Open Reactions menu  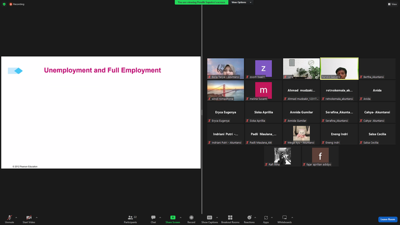(x=249, y=219)
